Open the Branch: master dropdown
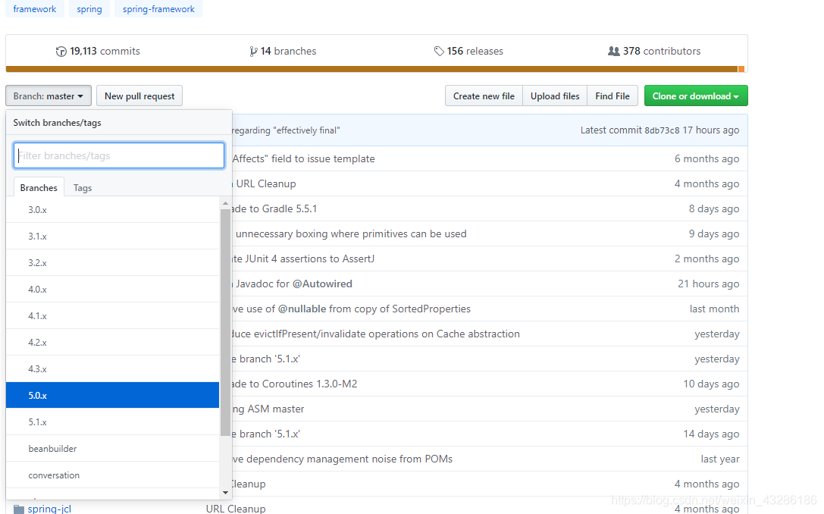 (49, 96)
